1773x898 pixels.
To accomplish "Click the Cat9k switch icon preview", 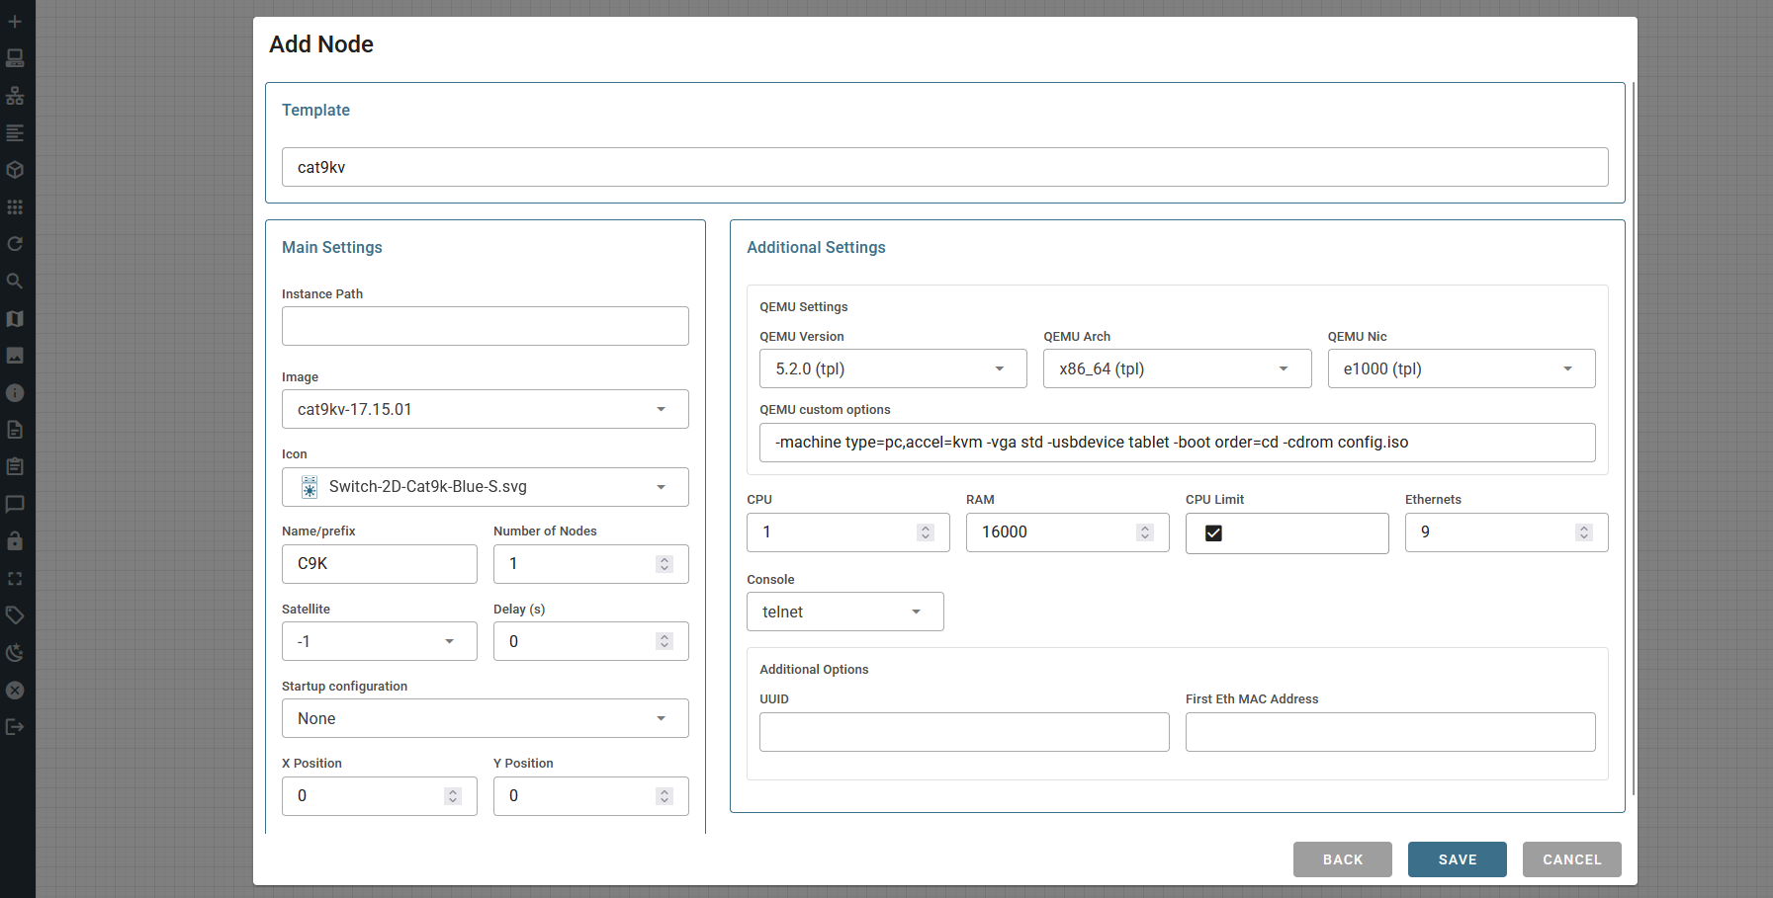I will pos(310,487).
